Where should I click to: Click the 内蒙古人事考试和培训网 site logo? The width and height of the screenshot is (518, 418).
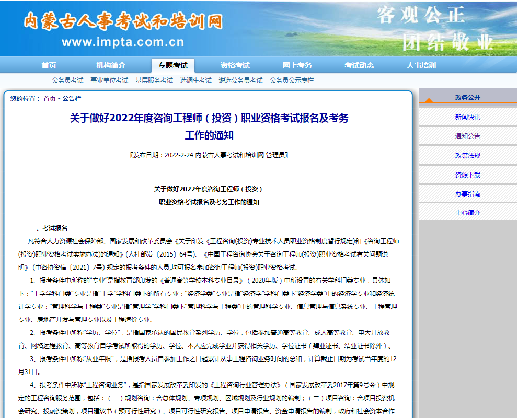123,21
